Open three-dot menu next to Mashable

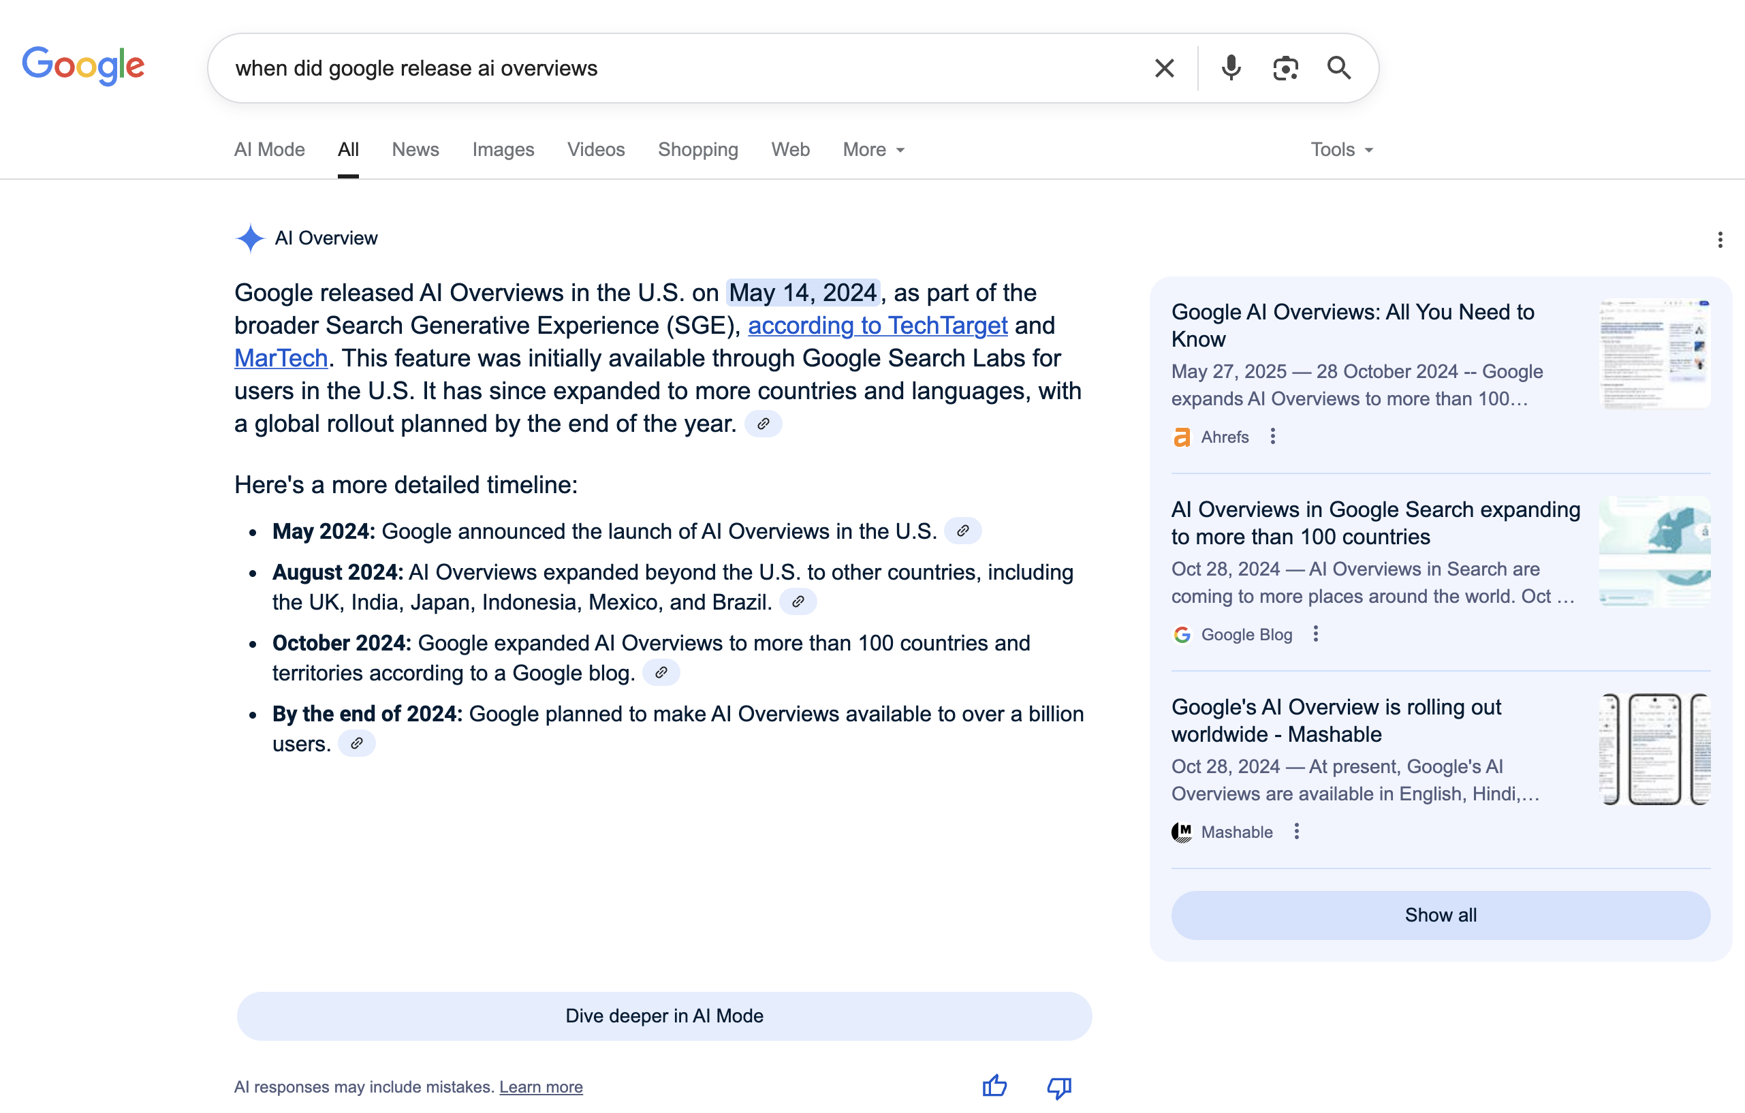1296,831
